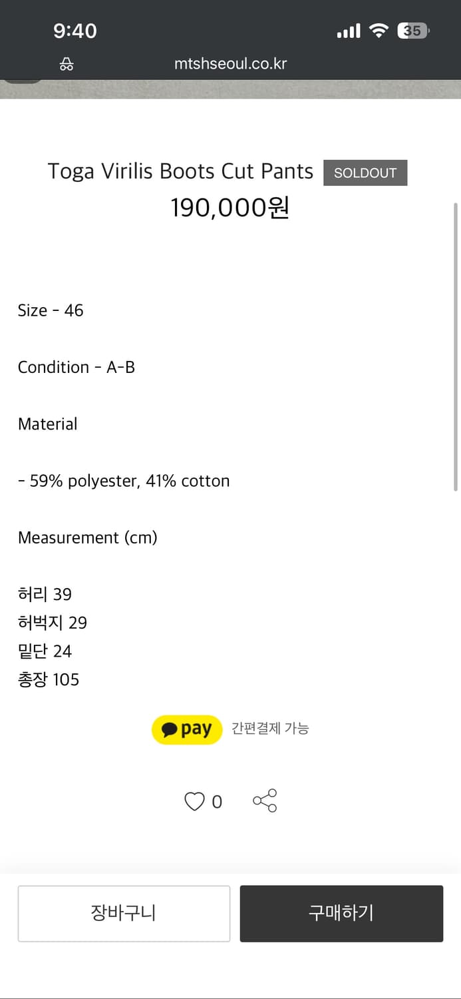Tap the clock showing 9:40
Image resolution: width=461 pixels, height=999 pixels.
tap(75, 30)
